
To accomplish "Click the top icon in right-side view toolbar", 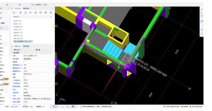I will tap(201, 9).
